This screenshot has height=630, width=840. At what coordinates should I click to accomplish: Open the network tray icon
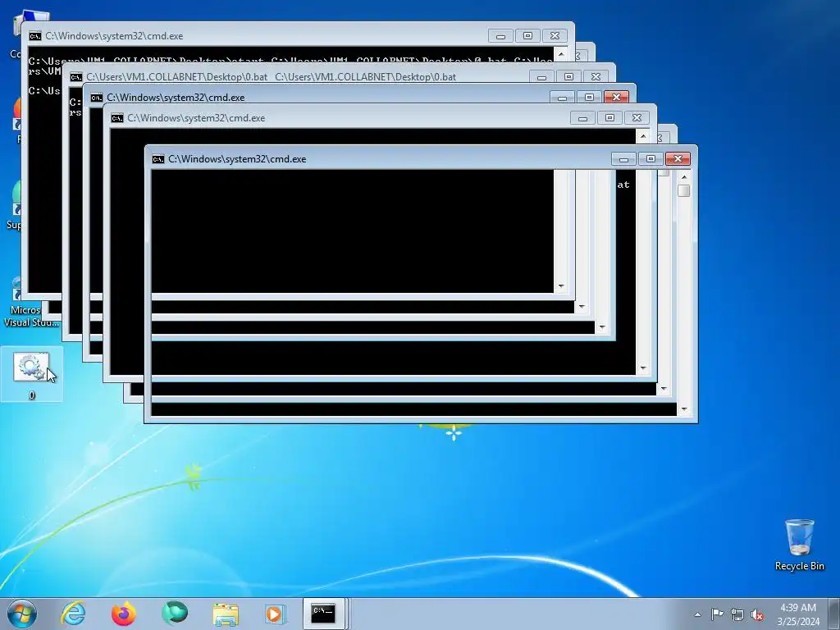[x=737, y=614]
